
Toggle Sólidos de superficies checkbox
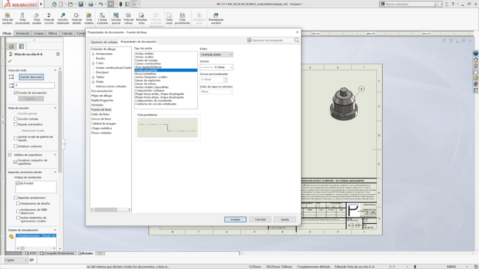pyautogui.click(x=10, y=155)
